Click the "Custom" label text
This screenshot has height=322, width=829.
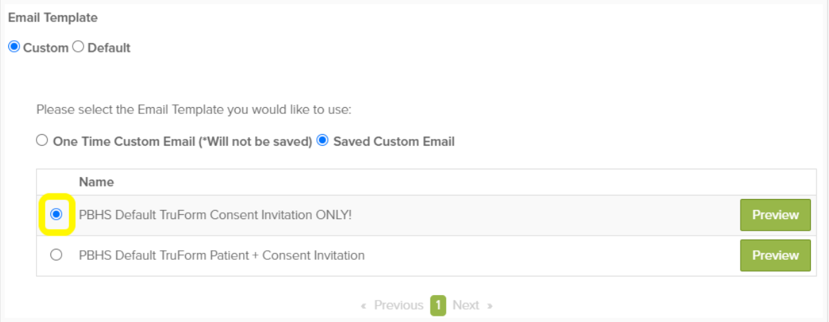(46, 48)
